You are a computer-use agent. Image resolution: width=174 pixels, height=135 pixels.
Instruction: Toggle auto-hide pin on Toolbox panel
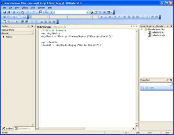[x=29, y=26]
